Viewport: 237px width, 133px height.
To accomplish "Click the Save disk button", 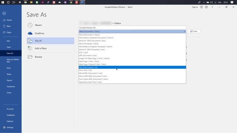I will [194, 31].
